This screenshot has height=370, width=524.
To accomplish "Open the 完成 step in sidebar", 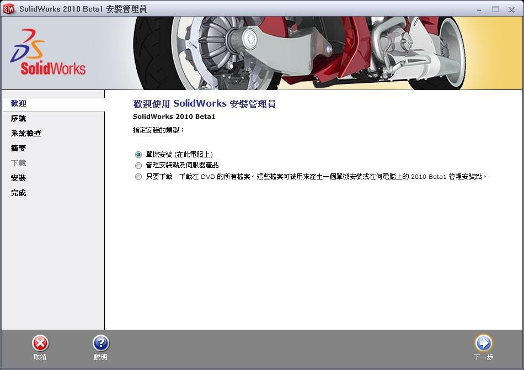I will (18, 193).
